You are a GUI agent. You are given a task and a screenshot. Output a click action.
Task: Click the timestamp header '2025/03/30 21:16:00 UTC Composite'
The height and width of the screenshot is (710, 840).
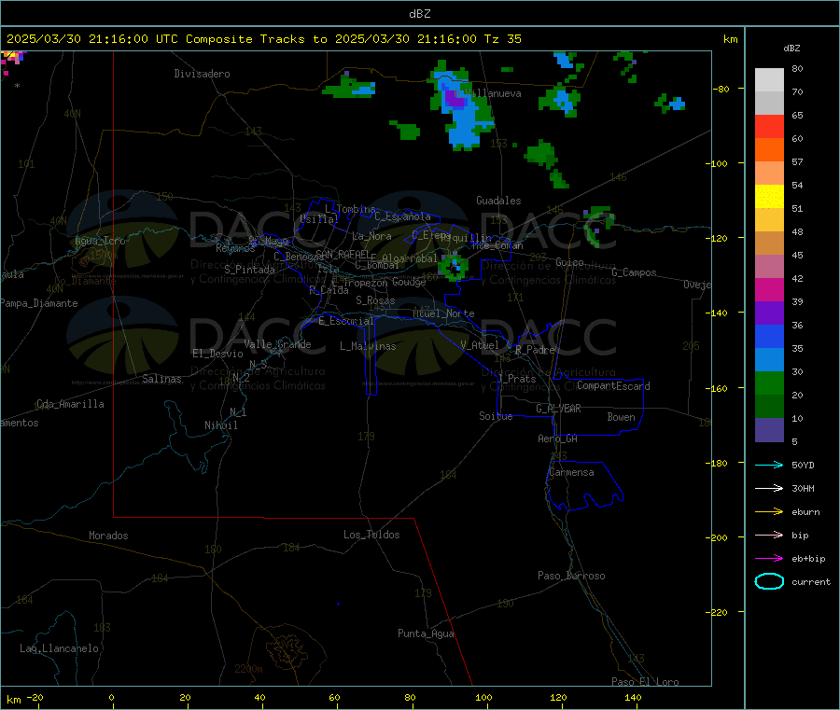coord(129,39)
